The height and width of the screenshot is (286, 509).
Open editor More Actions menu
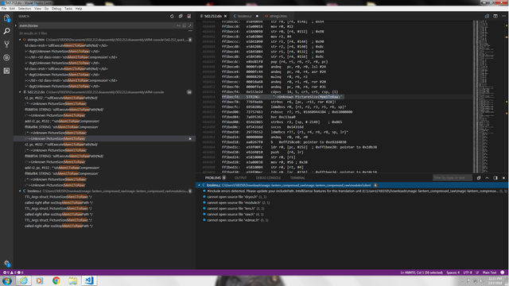pos(503,16)
